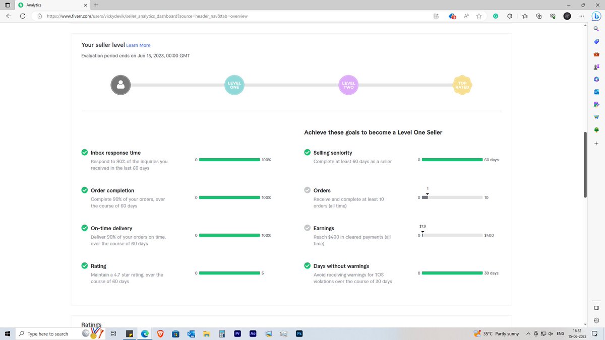Open Edge Settings and more menu

point(582,16)
